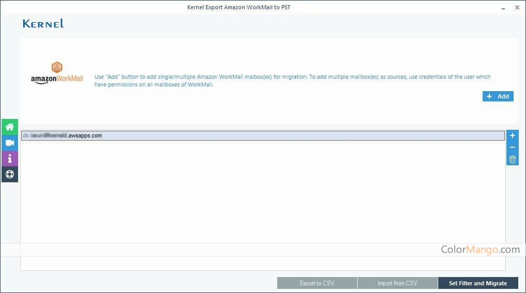Click the Amazon WorkMail logo
The width and height of the screenshot is (526, 293).
coord(57,73)
